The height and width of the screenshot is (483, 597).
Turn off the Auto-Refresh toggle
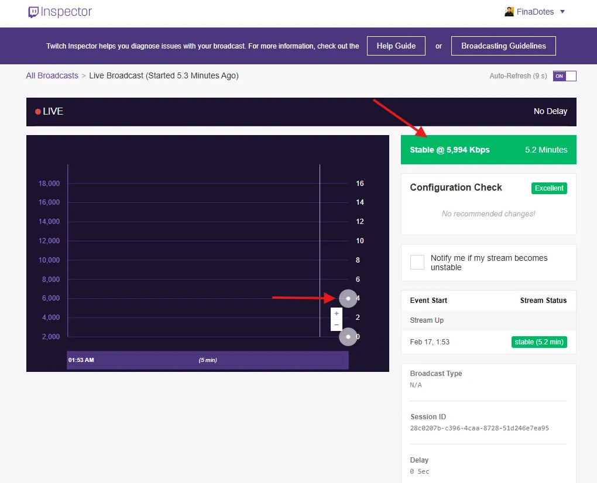(565, 76)
